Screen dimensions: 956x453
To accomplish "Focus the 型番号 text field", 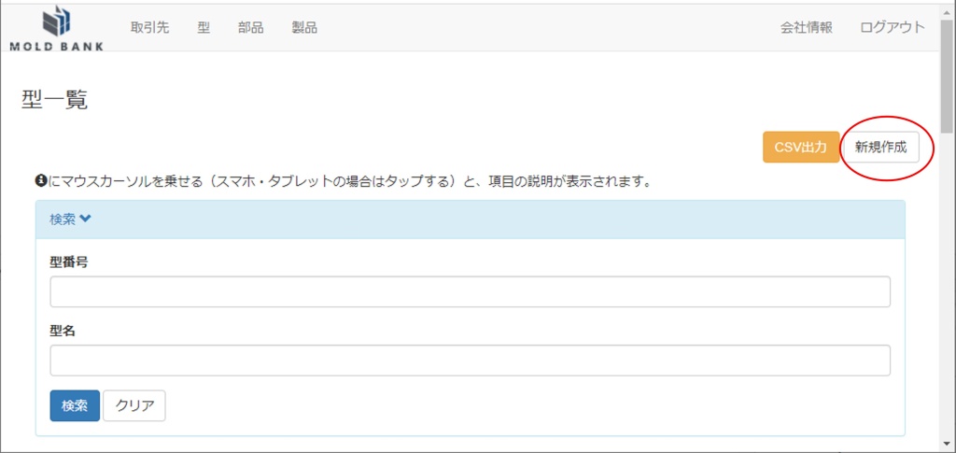I will [470, 291].
